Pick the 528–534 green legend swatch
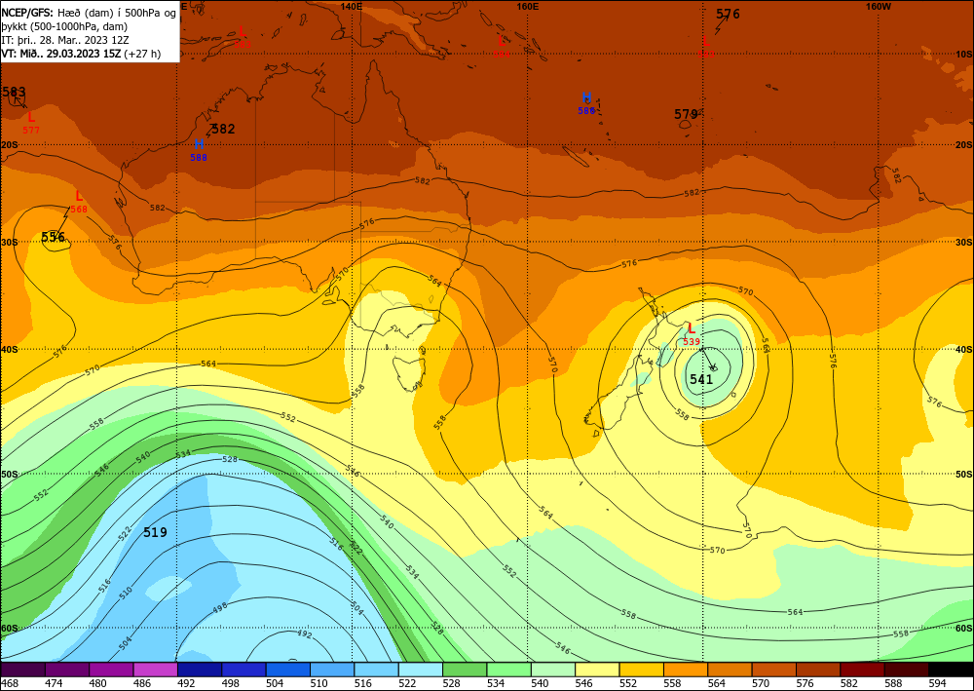 tap(465, 670)
